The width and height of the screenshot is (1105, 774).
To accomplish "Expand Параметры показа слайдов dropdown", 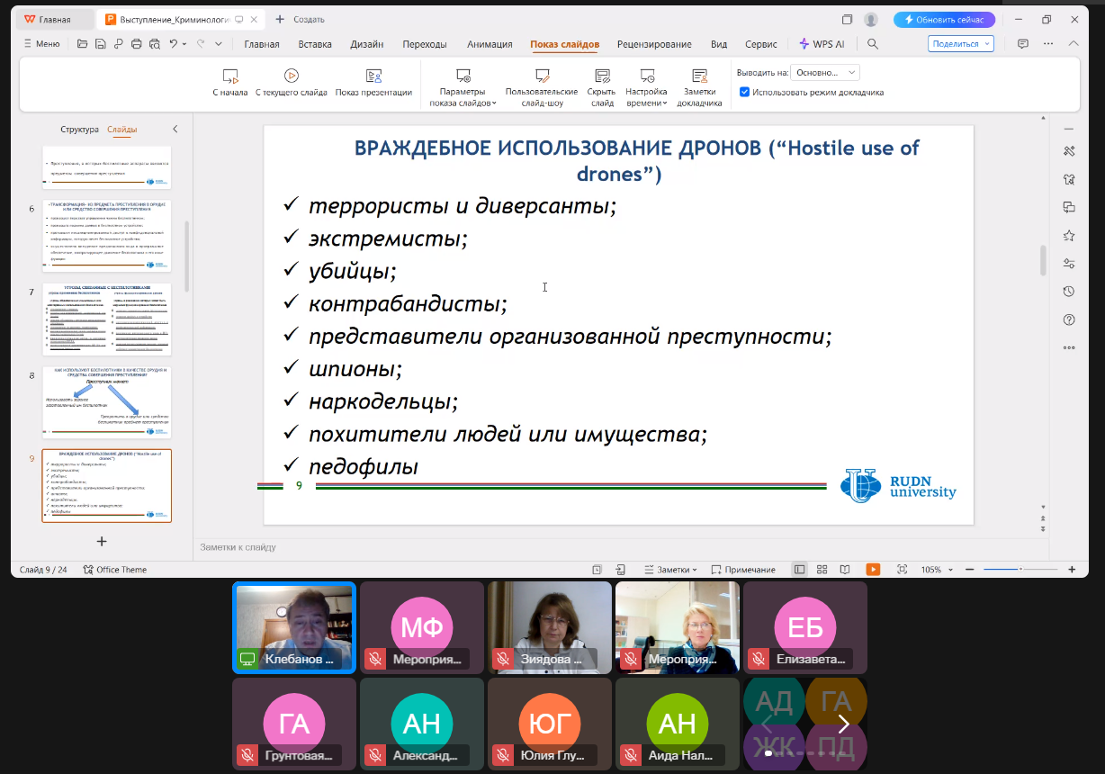I will click(463, 103).
